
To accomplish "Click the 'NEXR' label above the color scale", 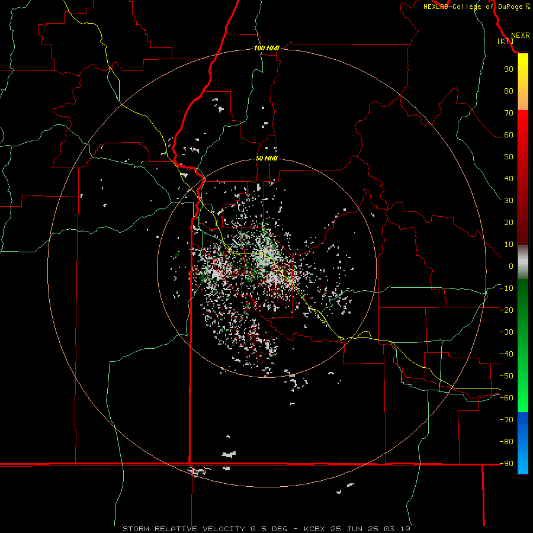I will click(521, 36).
